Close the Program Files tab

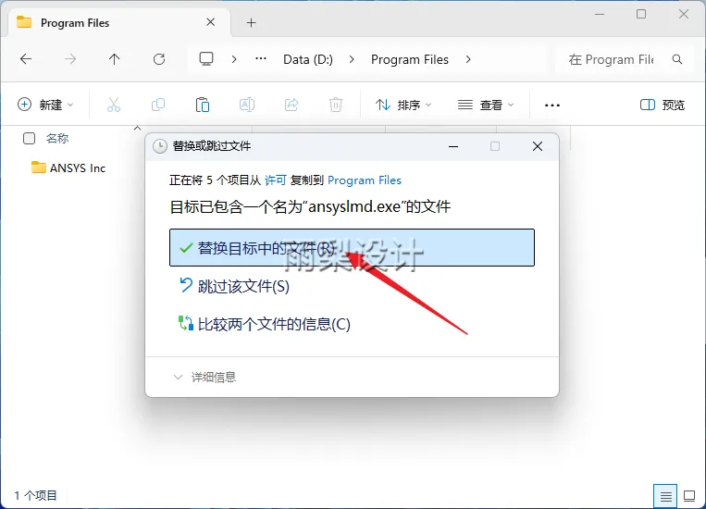[210, 22]
